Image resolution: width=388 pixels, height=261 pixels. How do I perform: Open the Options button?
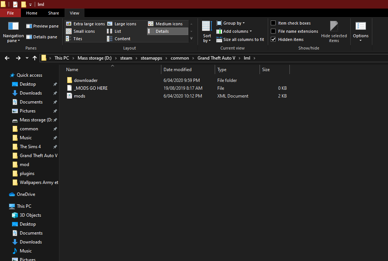pyautogui.click(x=360, y=32)
